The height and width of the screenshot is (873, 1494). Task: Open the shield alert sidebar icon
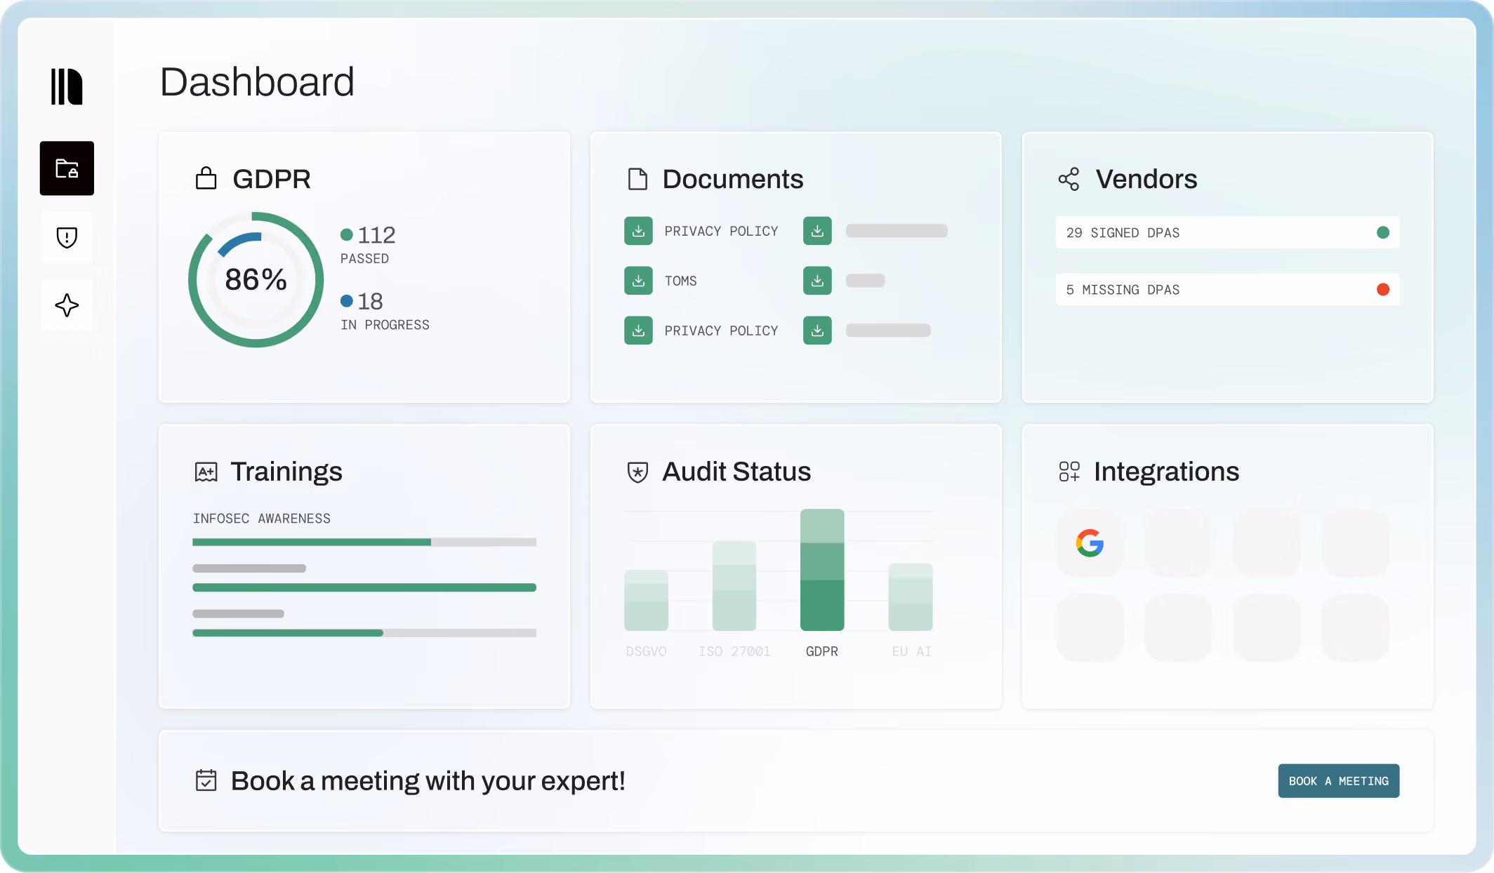coord(67,237)
